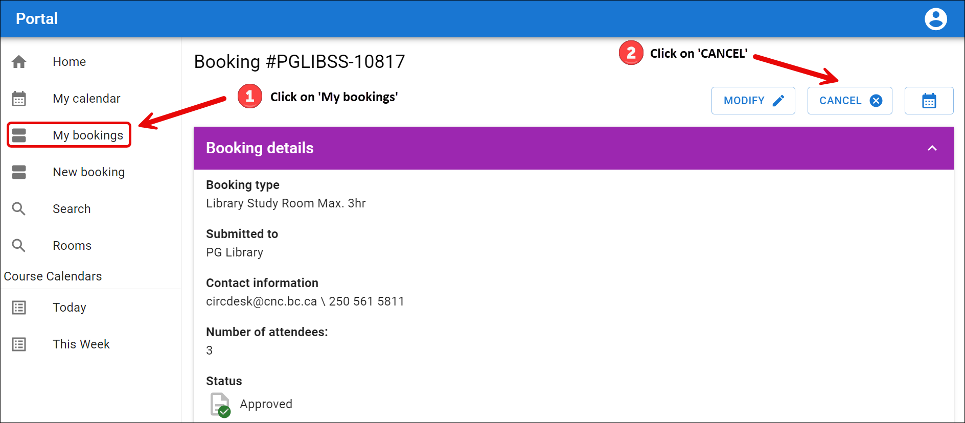965x423 pixels.
Task: Click the Contact information label
Action: (262, 283)
